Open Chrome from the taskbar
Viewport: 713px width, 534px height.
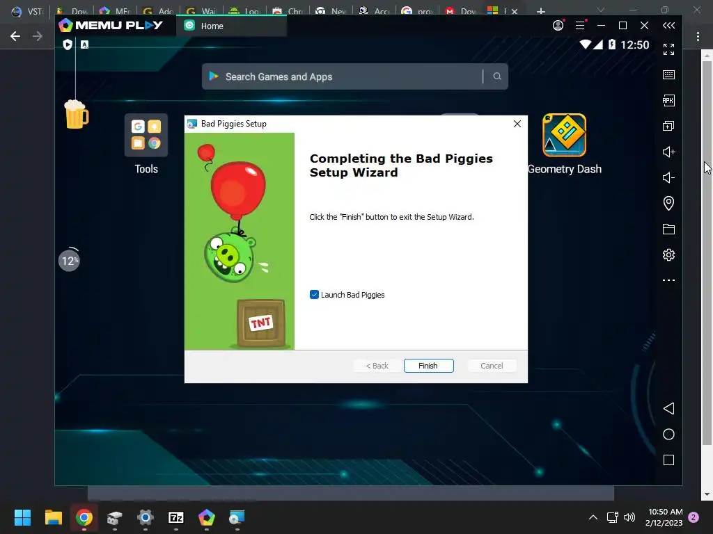pos(84,517)
